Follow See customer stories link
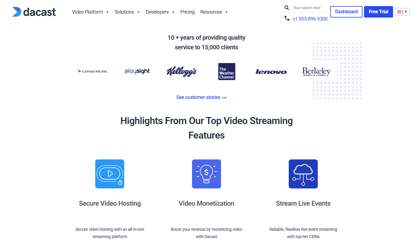413x242 pixels. (201, 97)
